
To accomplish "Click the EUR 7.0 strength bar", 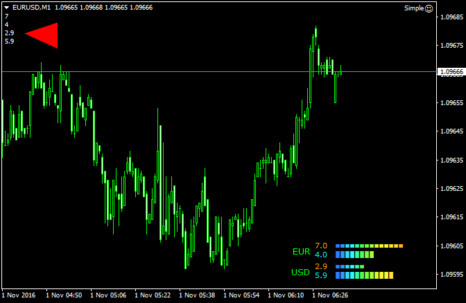I will coord(369,246).
